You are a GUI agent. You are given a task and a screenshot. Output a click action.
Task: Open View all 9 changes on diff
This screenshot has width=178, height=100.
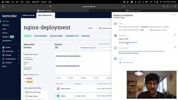(x=128, y=42)
